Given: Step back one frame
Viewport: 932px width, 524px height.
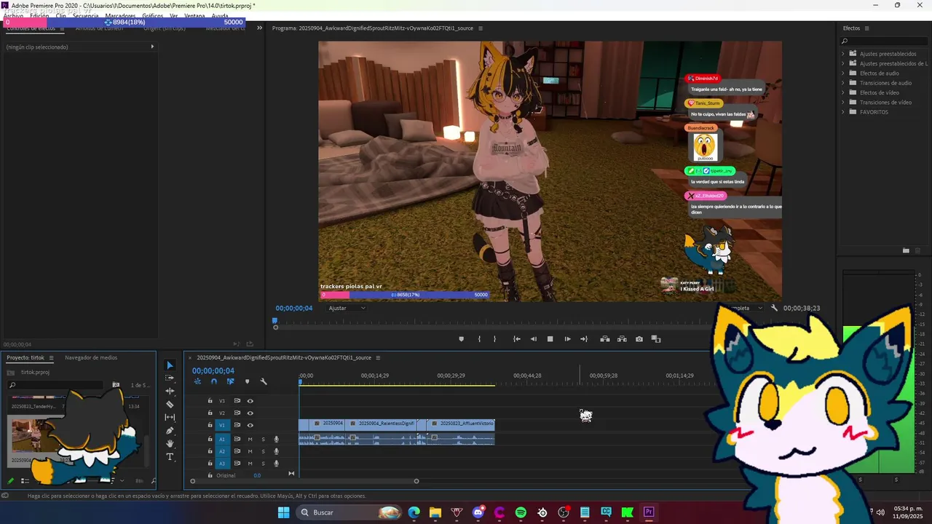Looking at the screenshot, I should pos(533,339).
